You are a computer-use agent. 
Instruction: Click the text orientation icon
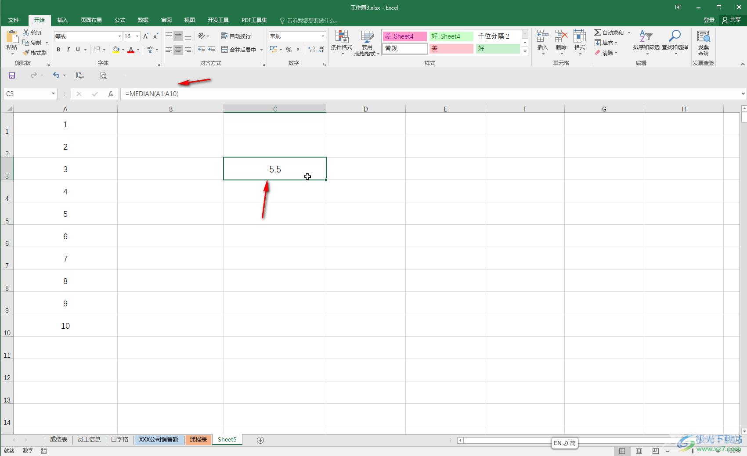tap(202, 36)
